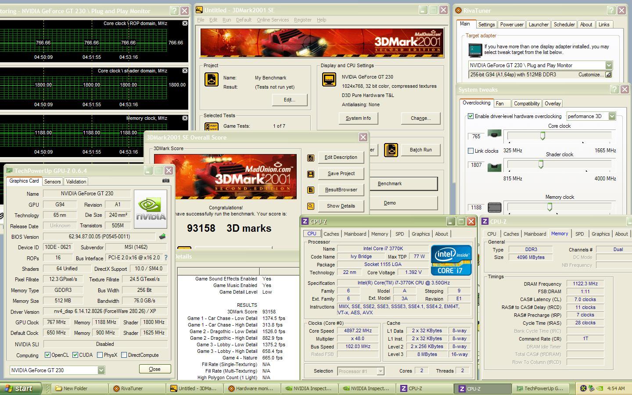Image resolution: width=632 pixels, height=395 pixels.
Task: Click the memory clock chip icon
Action: (x=494, y=207)
